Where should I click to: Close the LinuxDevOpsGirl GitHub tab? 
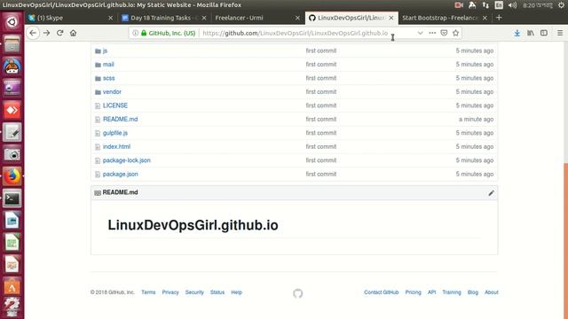391,18
